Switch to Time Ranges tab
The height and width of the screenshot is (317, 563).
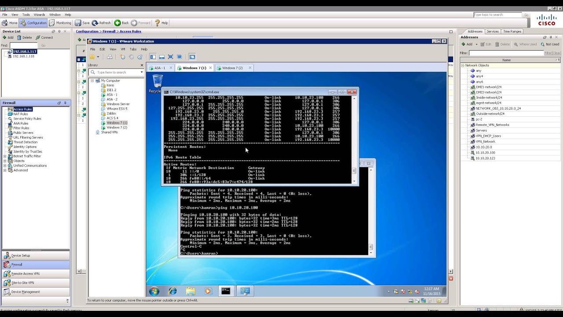(512, 31)
